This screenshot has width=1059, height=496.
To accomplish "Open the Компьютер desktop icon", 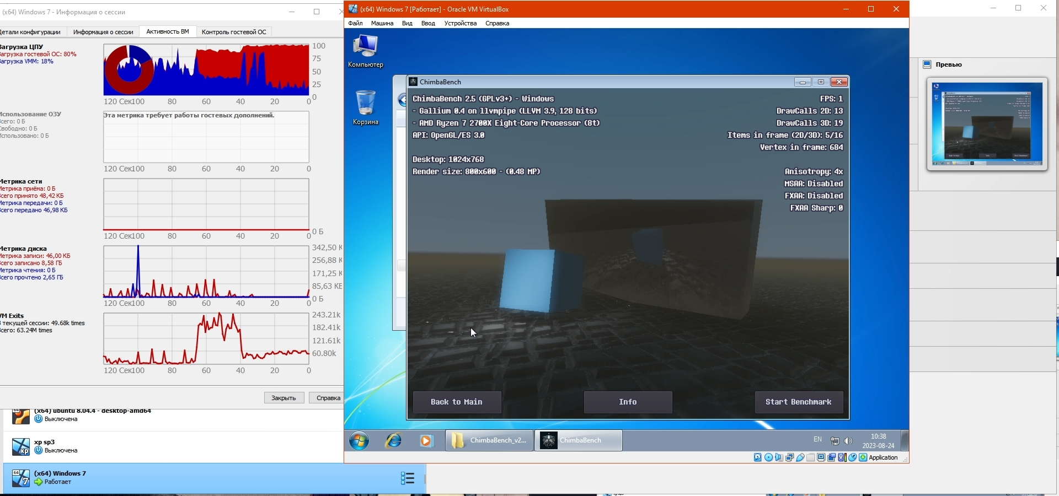I will 365,51.
